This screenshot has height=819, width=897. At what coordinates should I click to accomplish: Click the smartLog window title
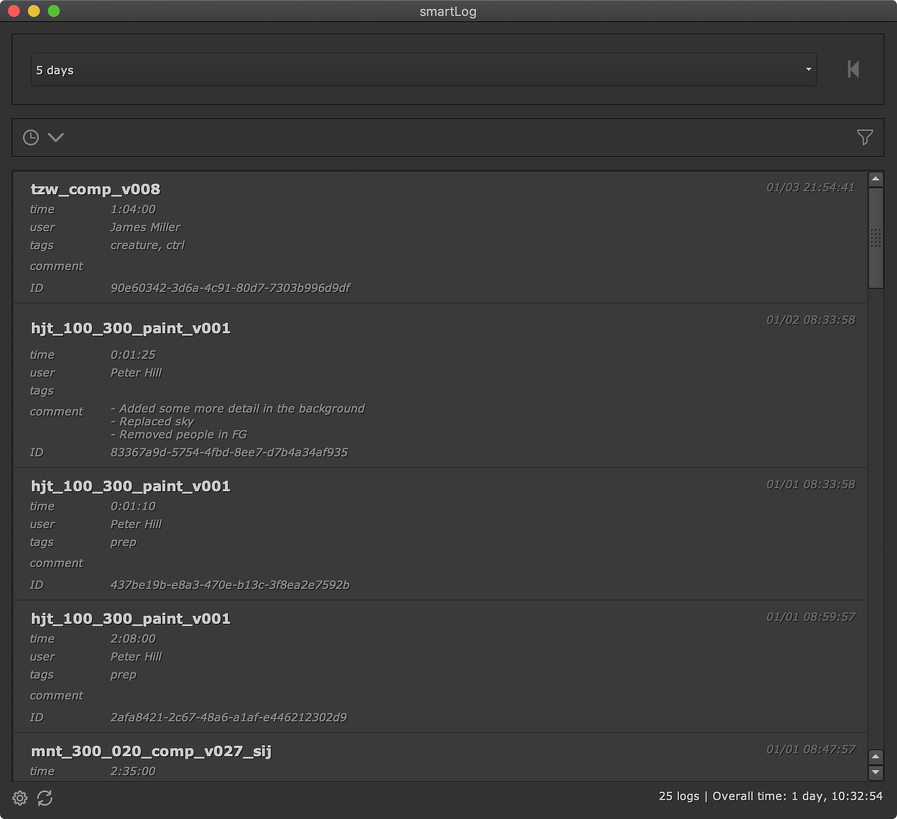448,11
